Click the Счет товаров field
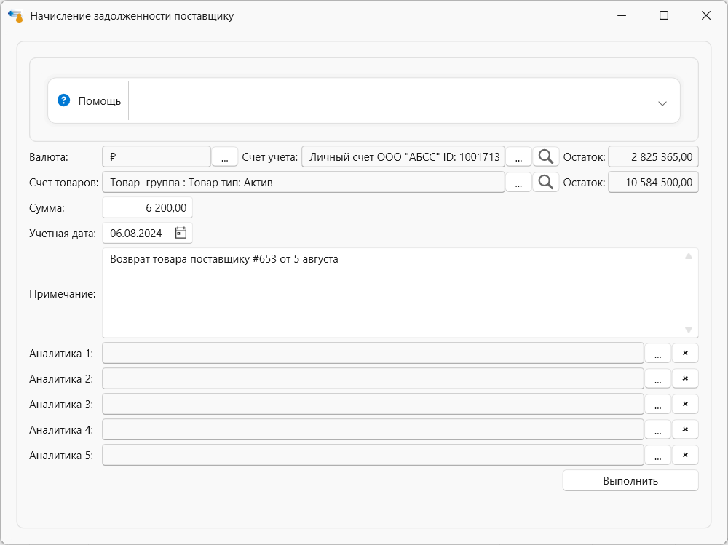The height and width of the screenshot is (545, 728). [x=304, y=183]
